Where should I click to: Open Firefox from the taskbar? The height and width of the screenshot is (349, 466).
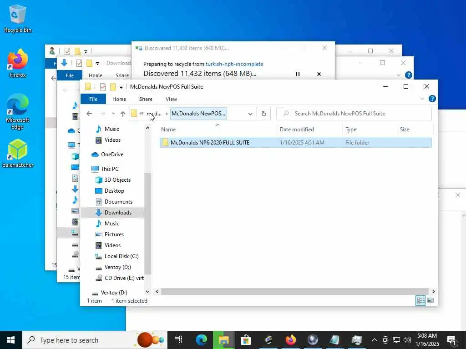click(291, 340)
